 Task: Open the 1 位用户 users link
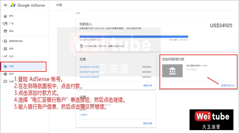point(83,115)
